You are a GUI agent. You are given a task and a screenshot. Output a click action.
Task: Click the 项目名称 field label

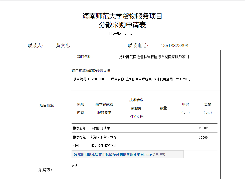[x=86, y=57]
